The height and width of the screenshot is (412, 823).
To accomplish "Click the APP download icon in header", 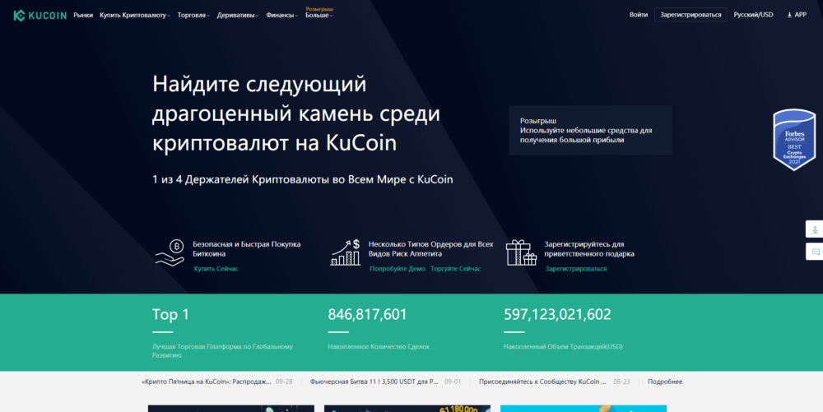I will pos(796,15).
